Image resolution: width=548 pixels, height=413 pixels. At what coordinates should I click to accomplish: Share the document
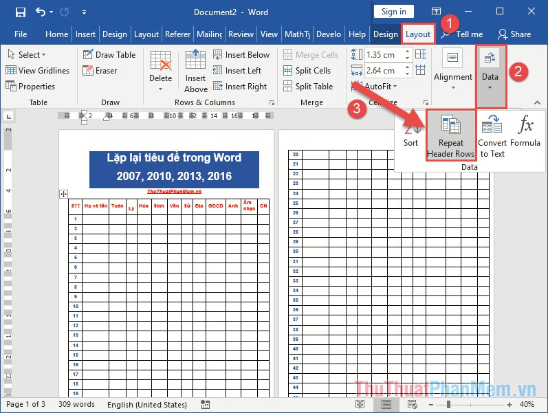pyautogui.click(x=514, y=34)
